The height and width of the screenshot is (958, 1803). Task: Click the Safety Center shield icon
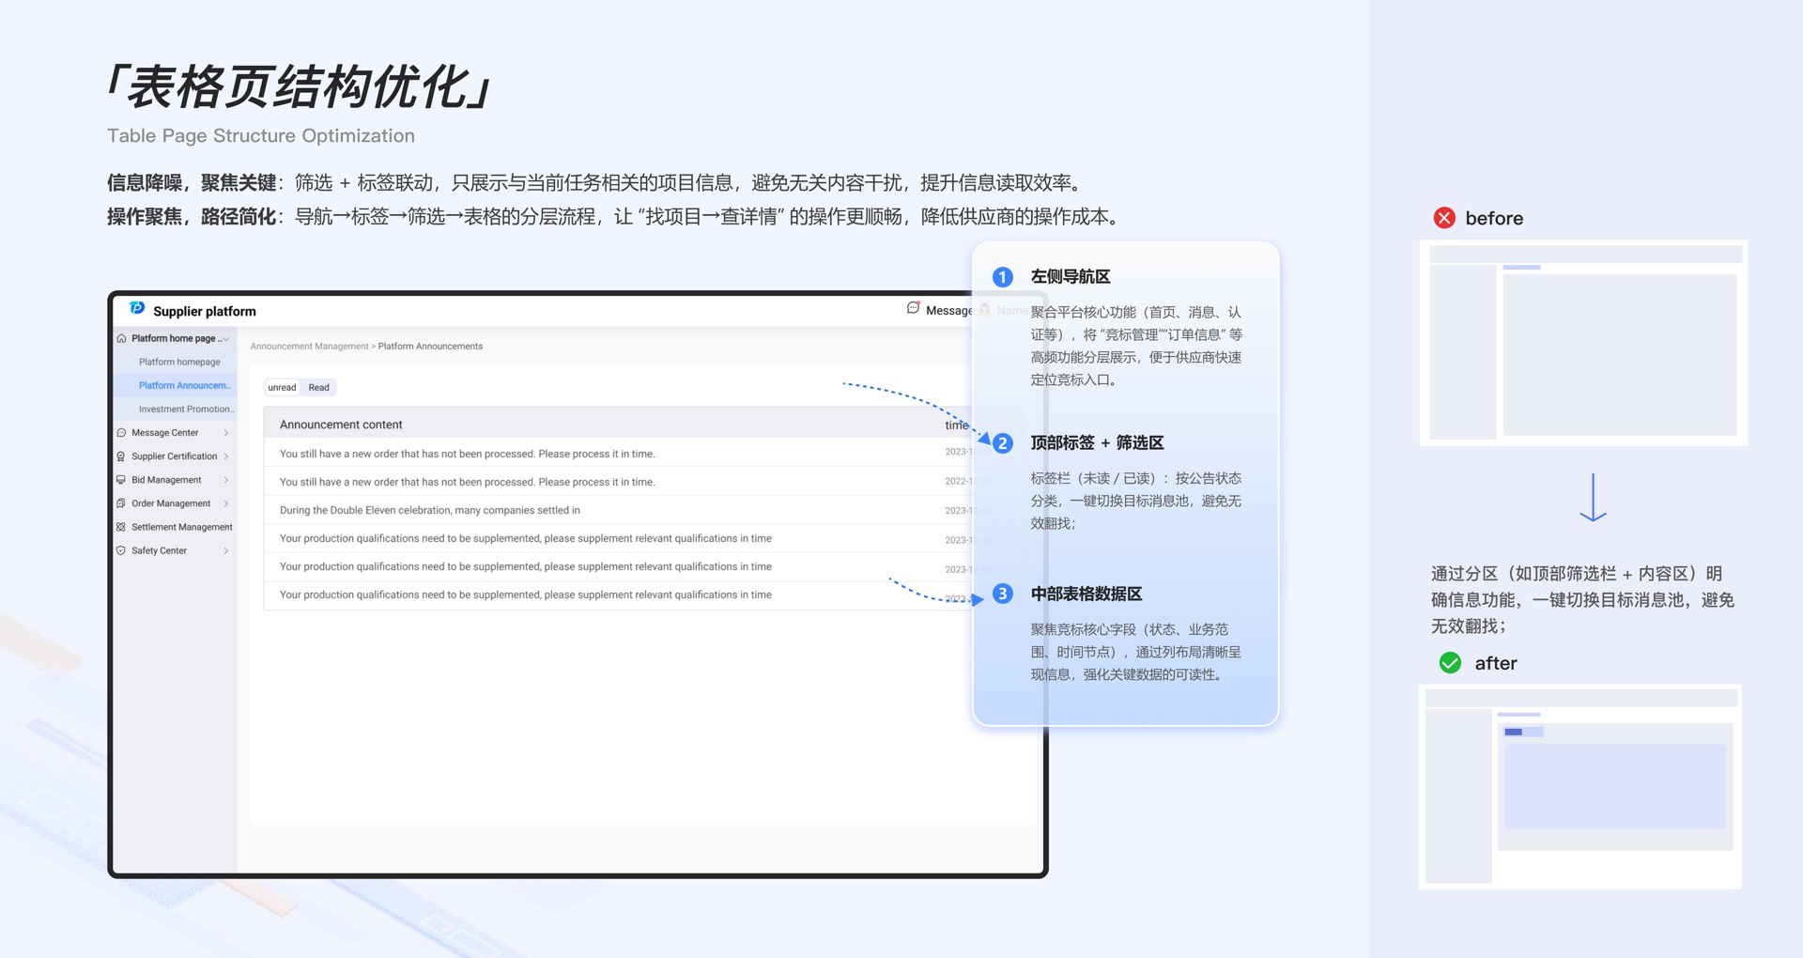121,550
